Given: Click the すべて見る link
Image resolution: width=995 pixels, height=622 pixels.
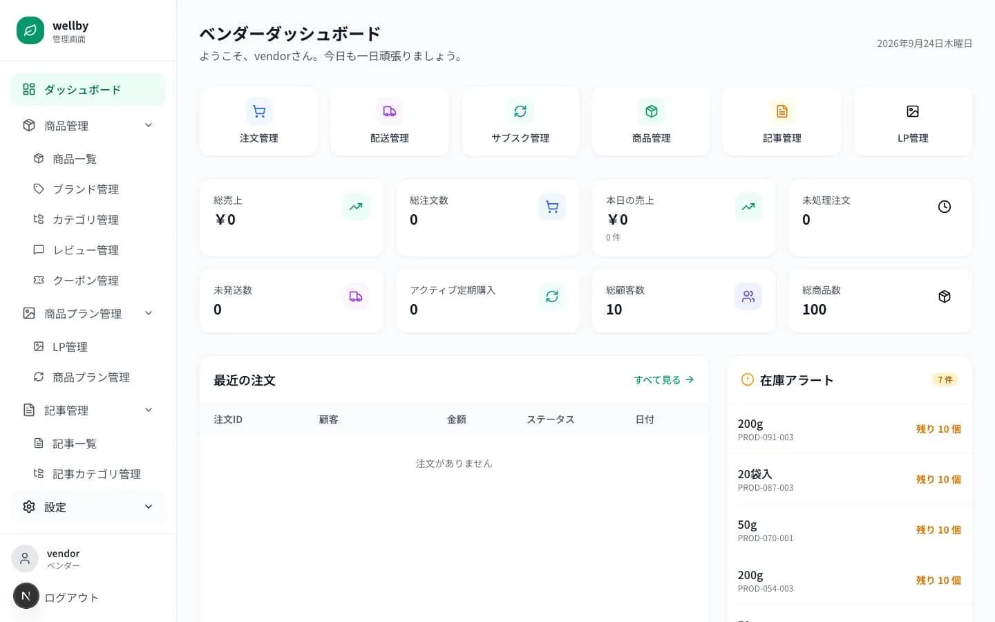Looking at the screenshot, I should pyautogui.click(x=664, y=380).
